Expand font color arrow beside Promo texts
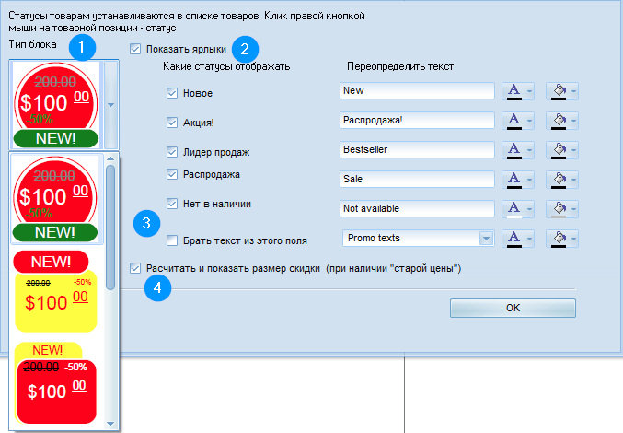Viewport: 623px width, 433px height. [x=529, y=239]
